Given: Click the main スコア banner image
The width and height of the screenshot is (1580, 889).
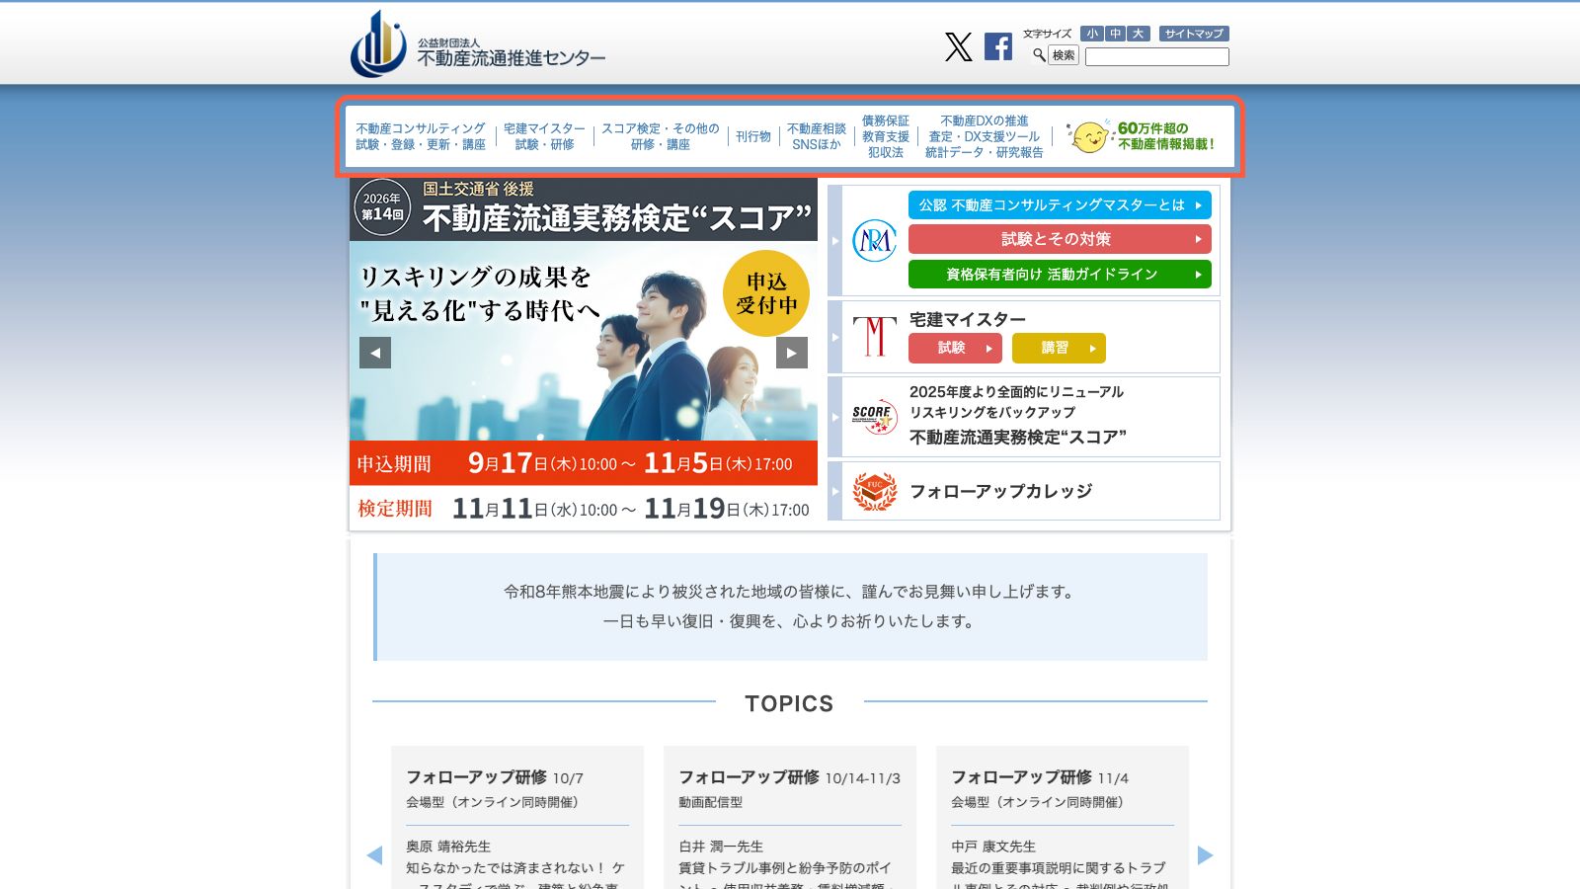Looking at the screenshot, I should click(584, 354).
